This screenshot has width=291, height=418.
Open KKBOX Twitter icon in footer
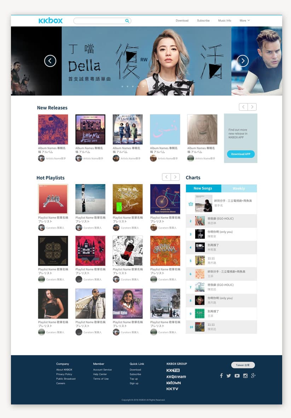click(x=229, y=375)
